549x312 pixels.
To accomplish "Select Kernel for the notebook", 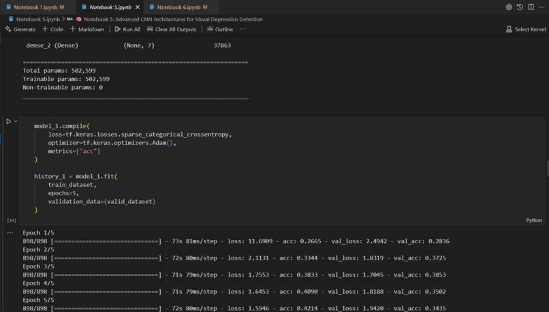I will 526,29.
